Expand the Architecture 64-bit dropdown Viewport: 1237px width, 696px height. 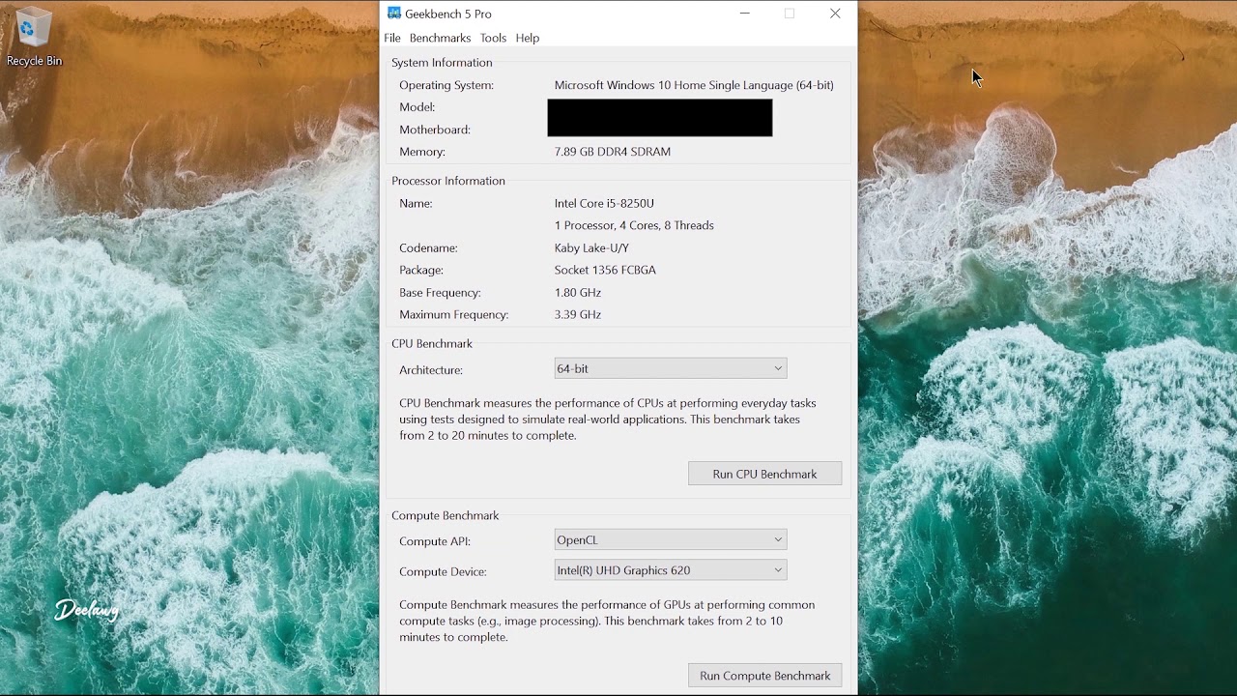[671, 368]
